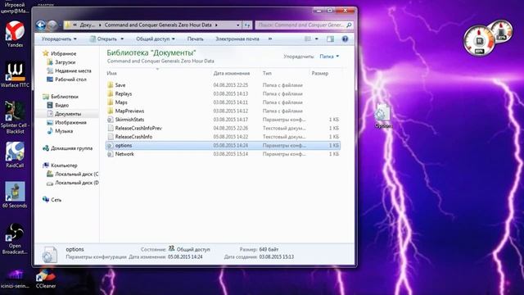The height and width of the screenshot is (295, 524).
Task: Open Компьютер in navigation pane
Action: [x=64, y=166]
